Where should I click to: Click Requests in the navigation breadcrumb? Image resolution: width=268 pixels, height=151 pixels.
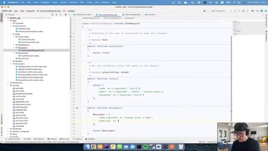31,11
